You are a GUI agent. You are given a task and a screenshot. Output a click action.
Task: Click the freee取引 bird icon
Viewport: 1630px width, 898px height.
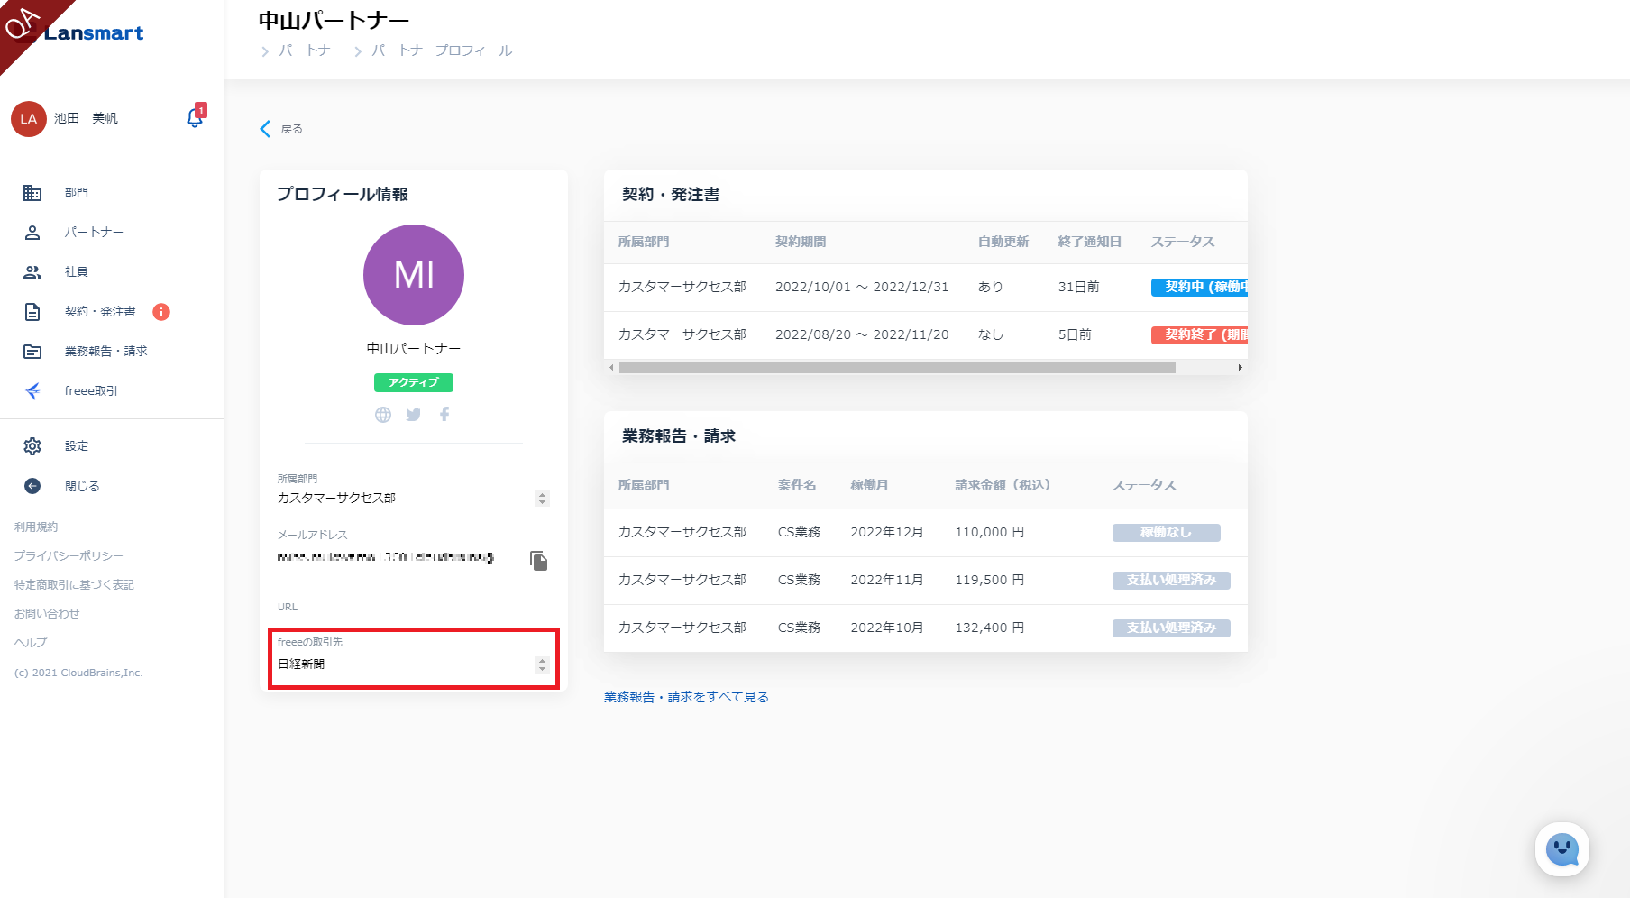tap(32, 391)
